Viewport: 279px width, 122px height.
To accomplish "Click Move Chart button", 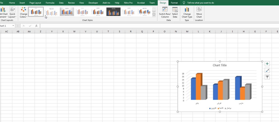I will click(199, 12).
